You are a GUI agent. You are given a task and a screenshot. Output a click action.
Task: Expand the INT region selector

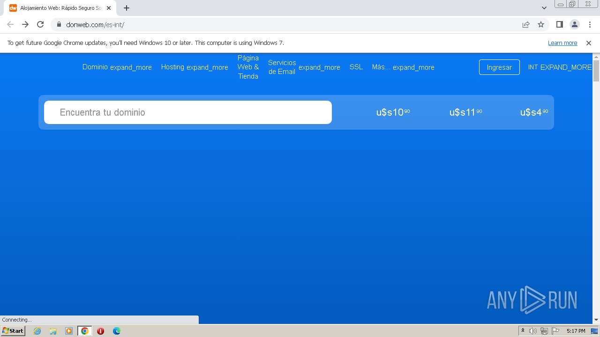click(x=560, y=67)
